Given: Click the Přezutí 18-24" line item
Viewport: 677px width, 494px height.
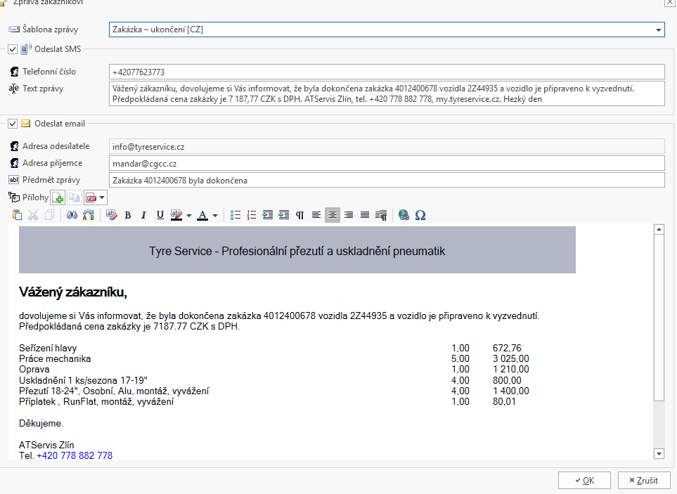Looking at the screenshot, I should coord(114,391).
